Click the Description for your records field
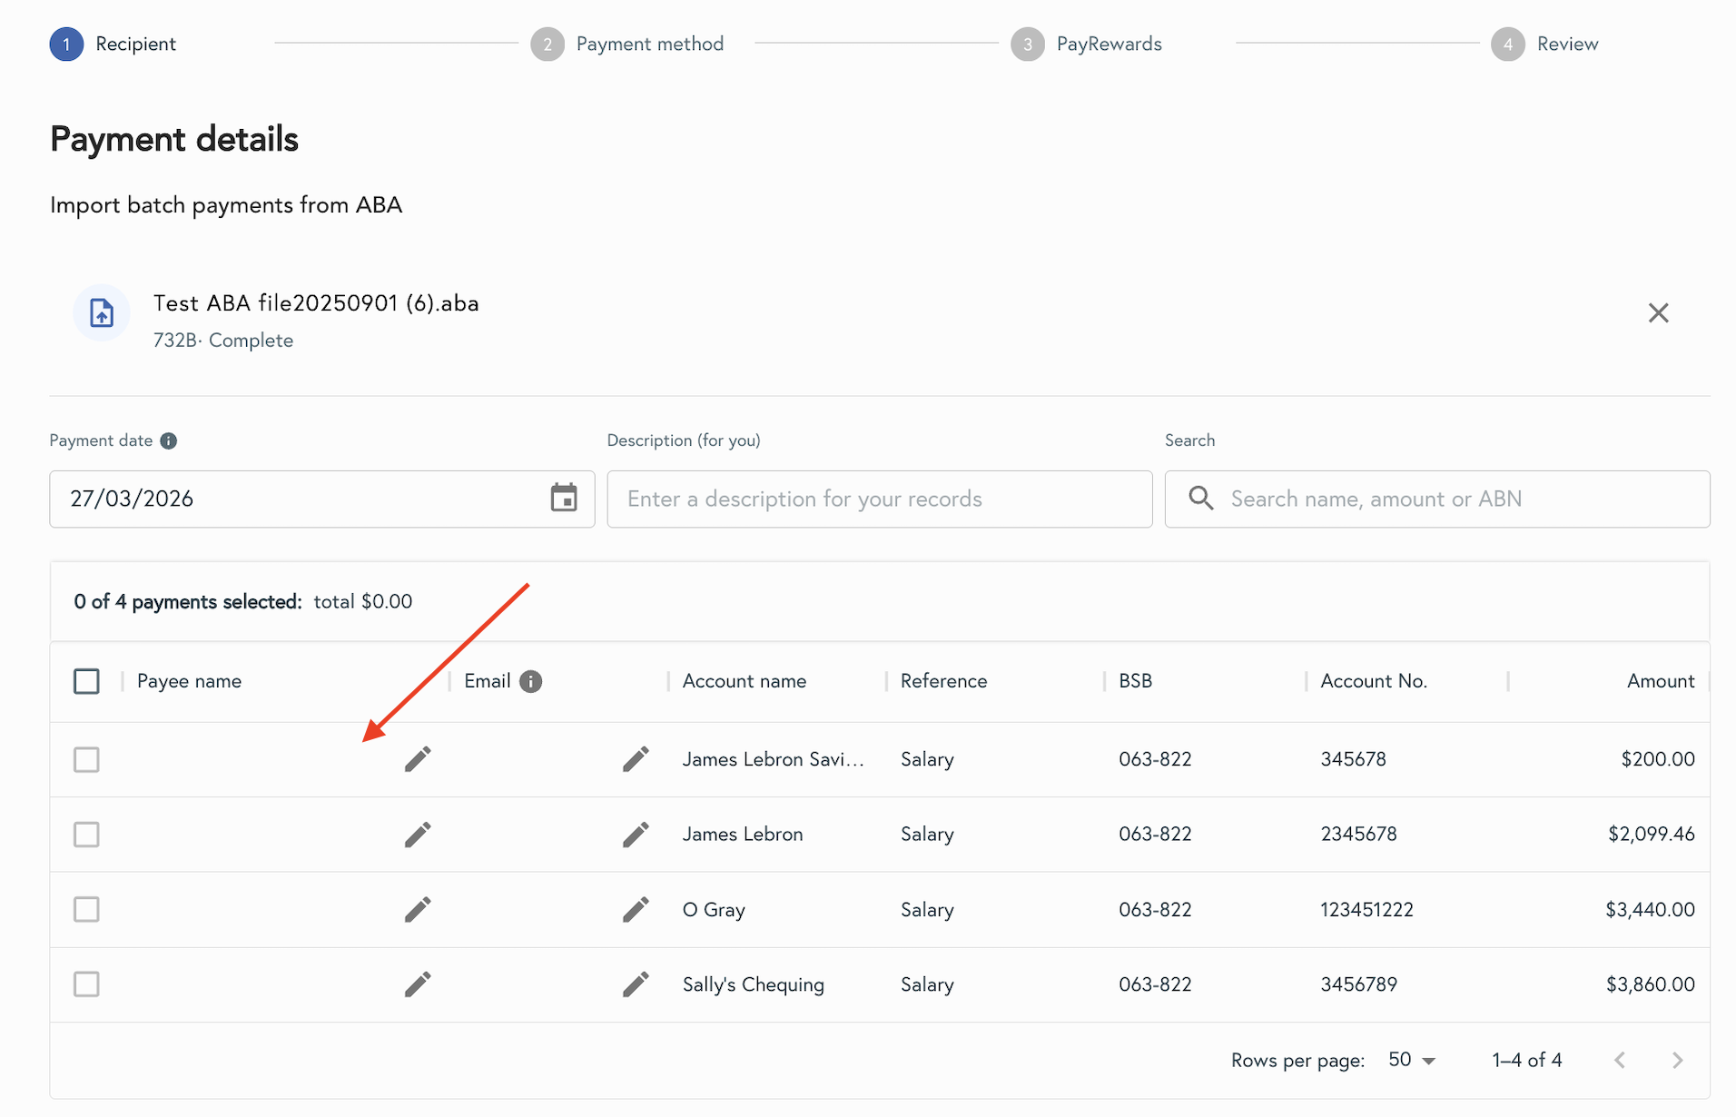Screen dimensions: 1736x1117 click(879, 499)
